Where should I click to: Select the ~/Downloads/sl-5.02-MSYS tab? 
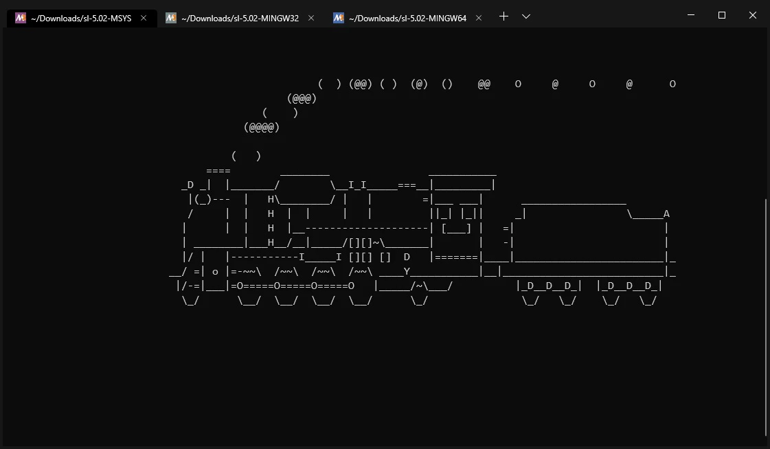coord(82,18)
